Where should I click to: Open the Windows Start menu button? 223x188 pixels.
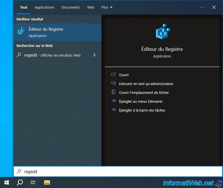(x=7, y=182)
